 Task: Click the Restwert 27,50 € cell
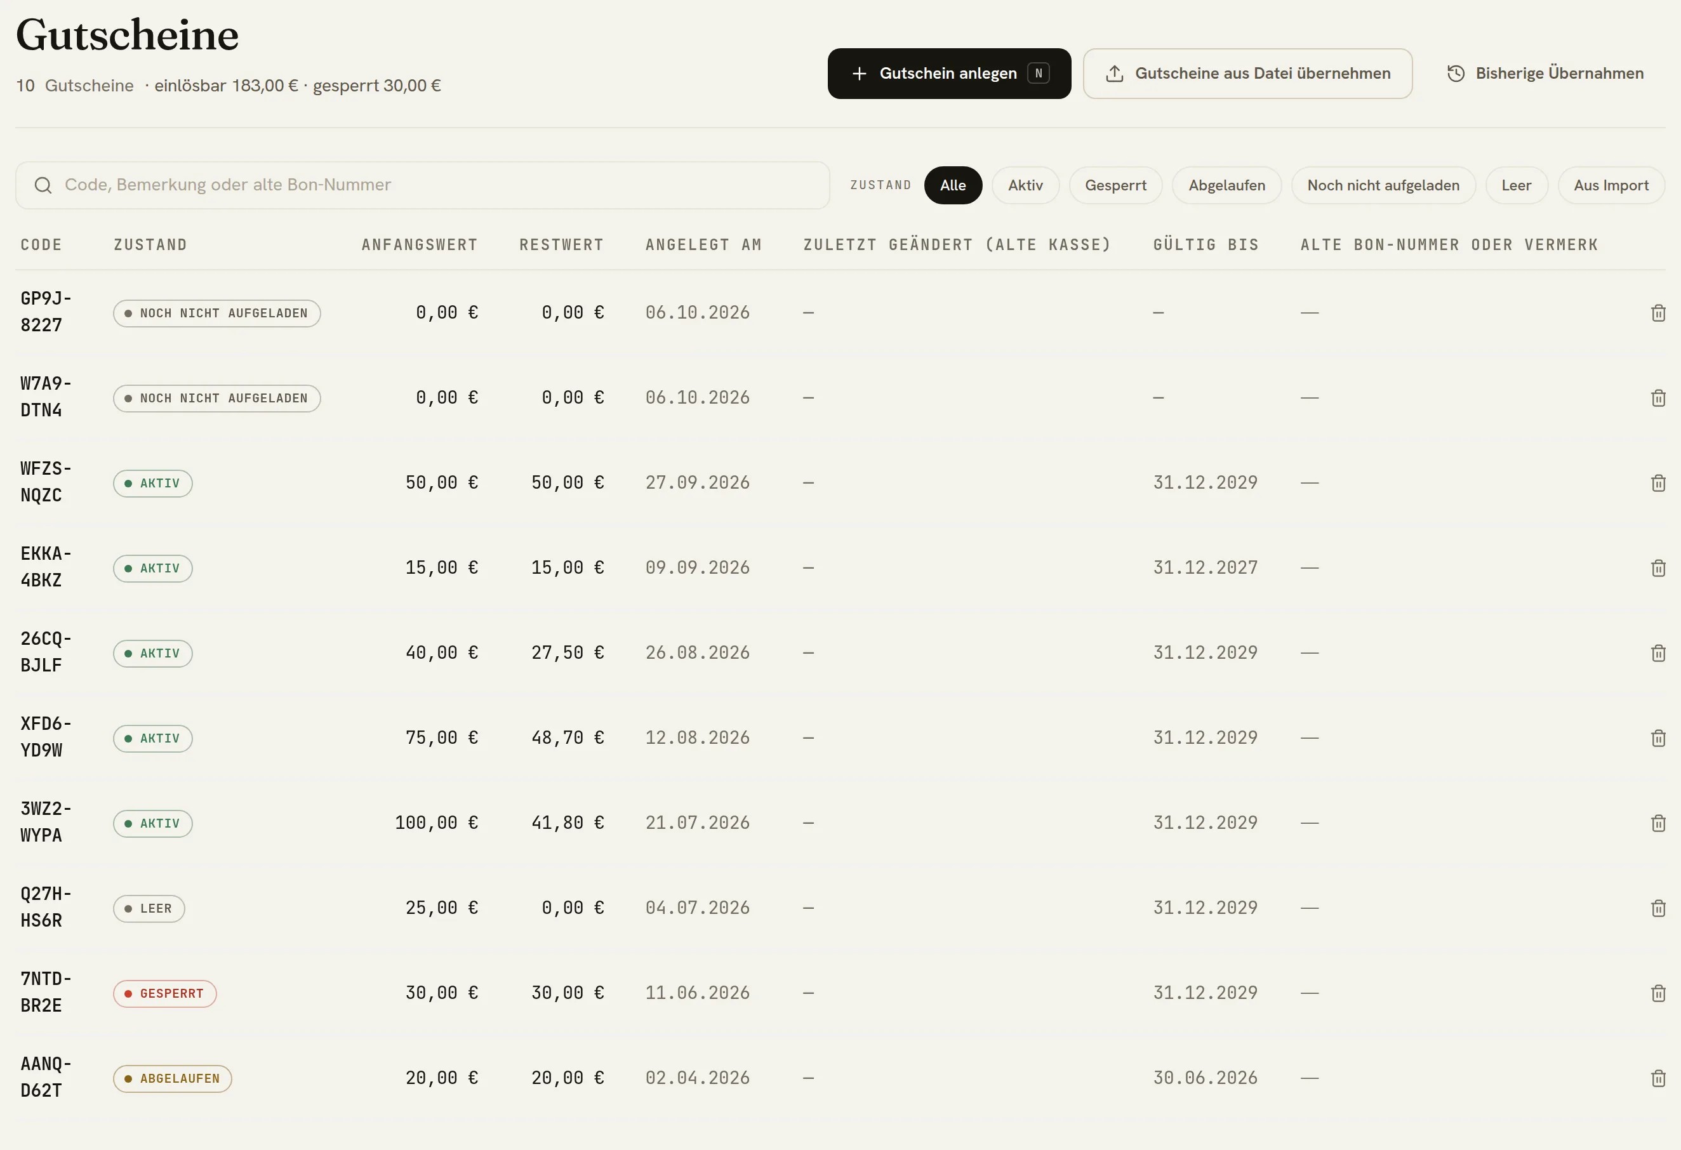point(568,653)
